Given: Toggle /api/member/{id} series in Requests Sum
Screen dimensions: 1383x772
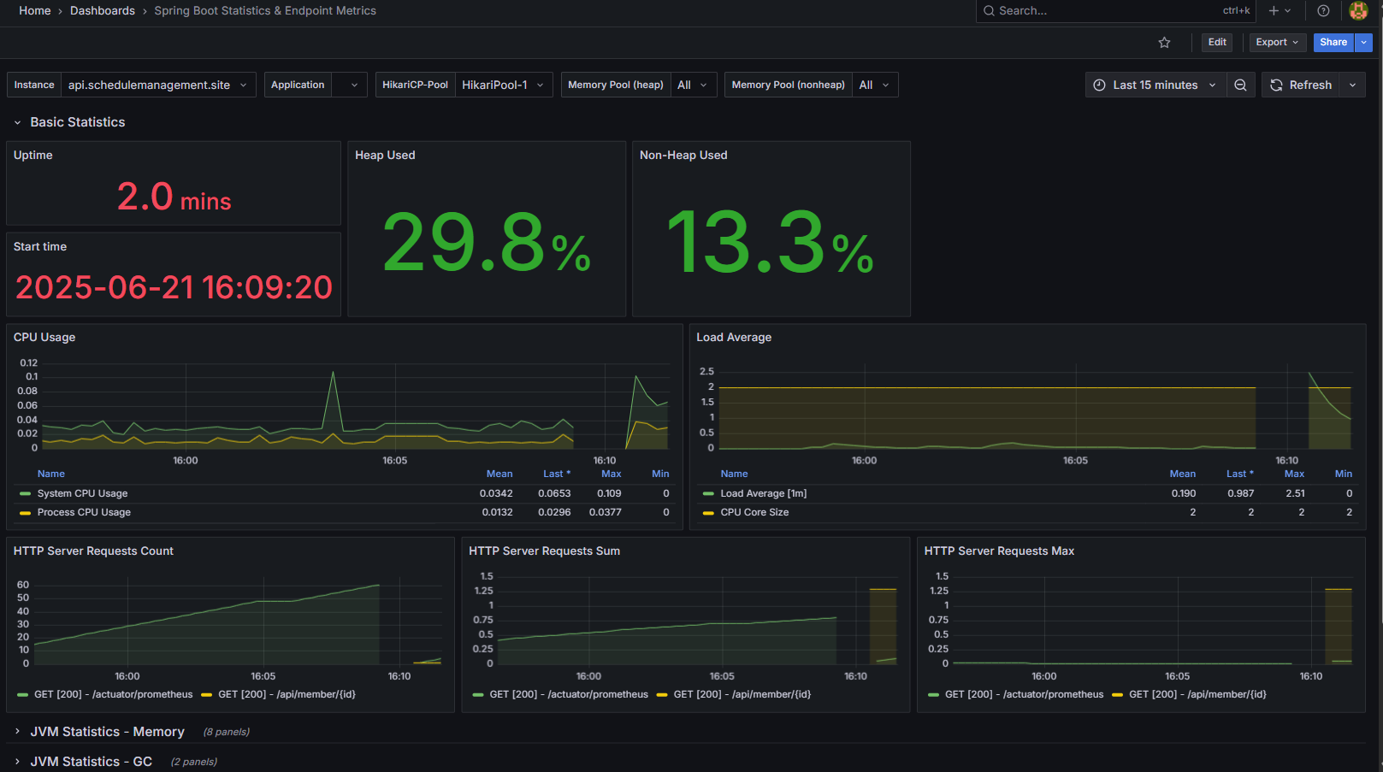Looking at the screenshot, I should pos(742,694).
